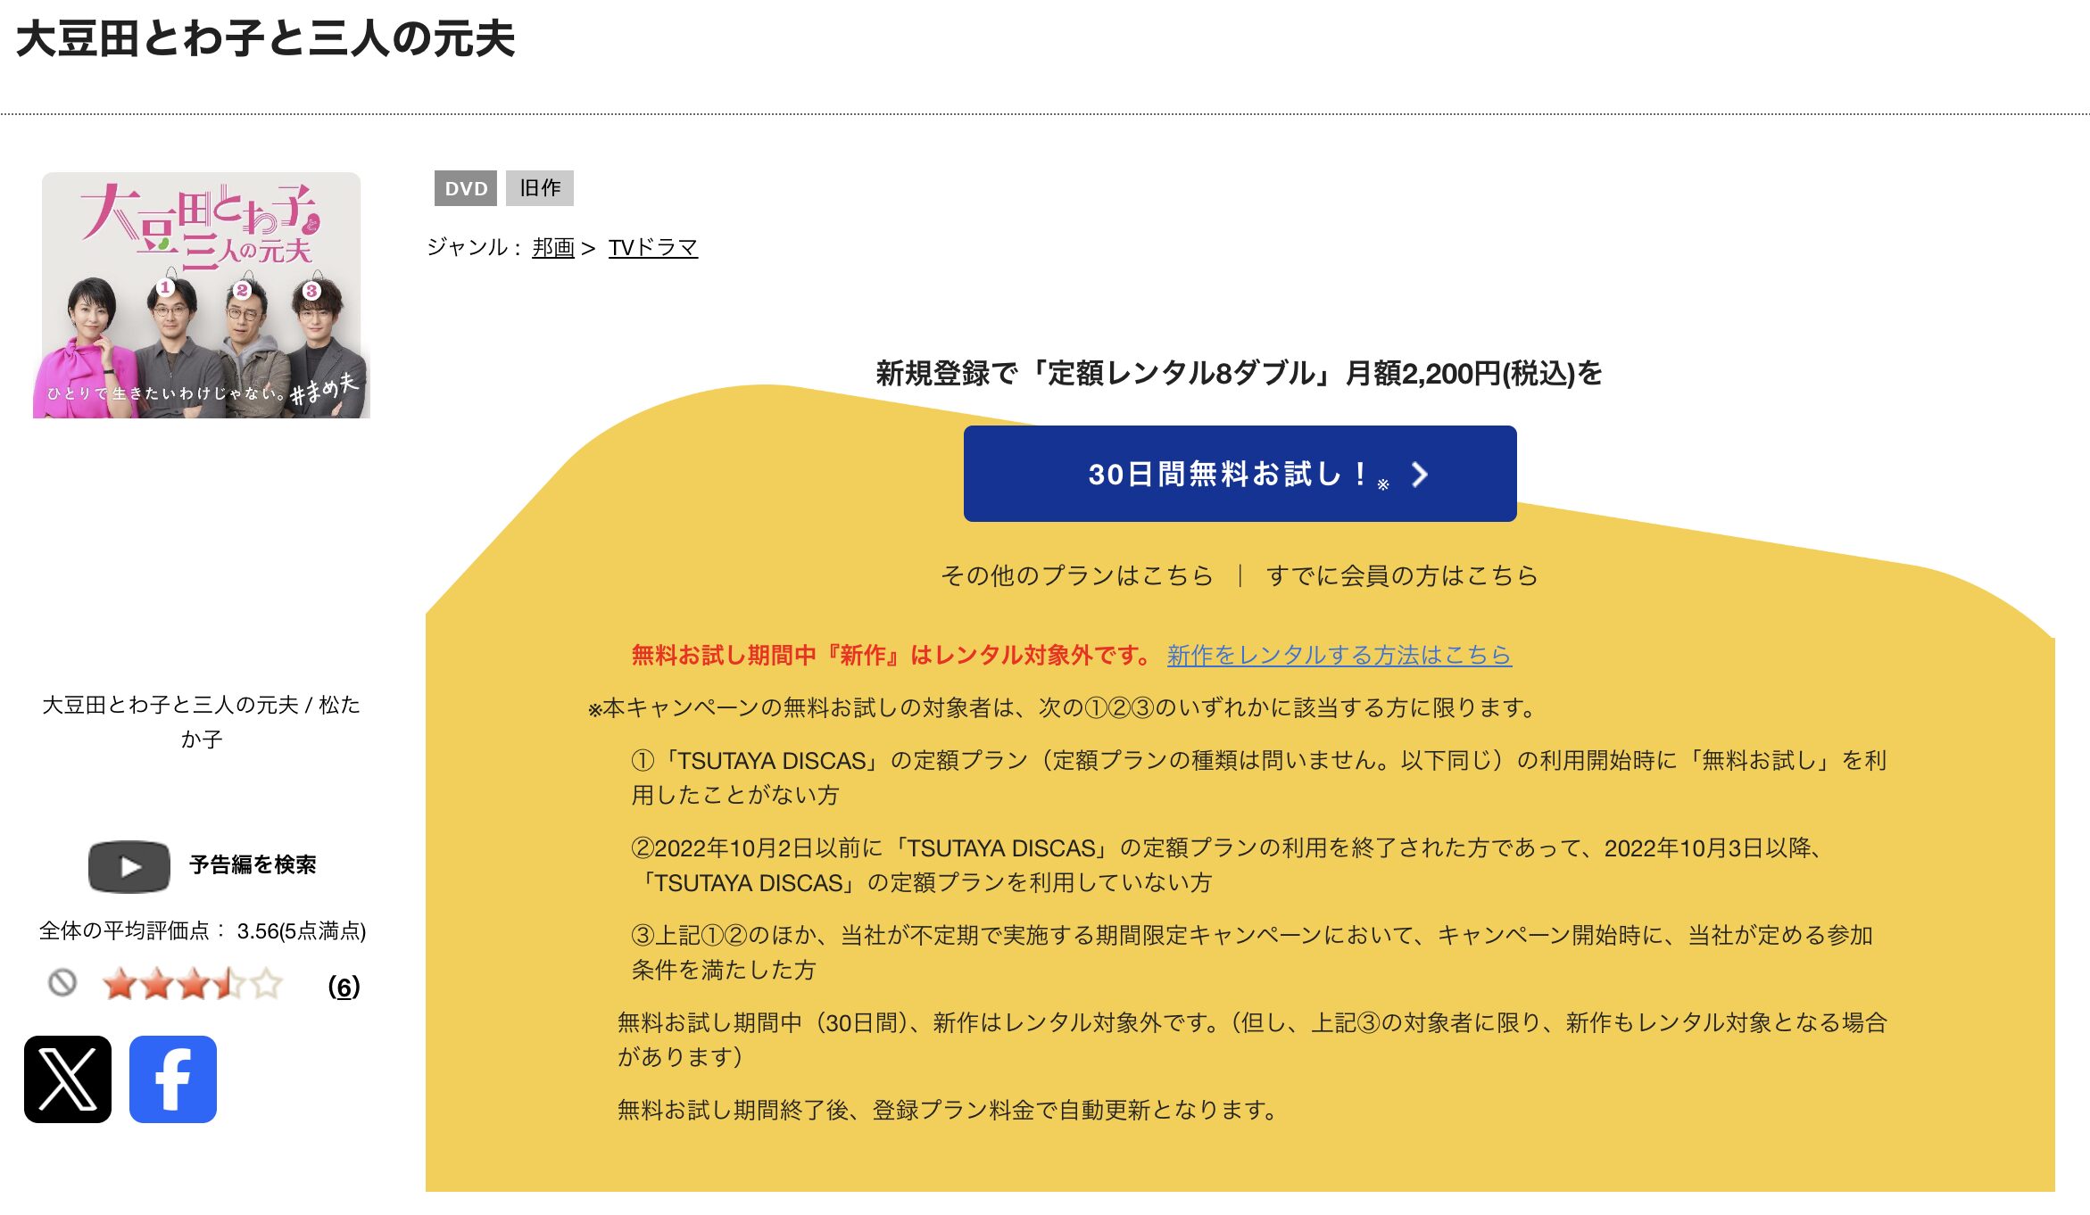Image resolution: width=2090 pixels, height=1215 pixels.
Task: Open the 6 reviews count link
Action: 344,986
